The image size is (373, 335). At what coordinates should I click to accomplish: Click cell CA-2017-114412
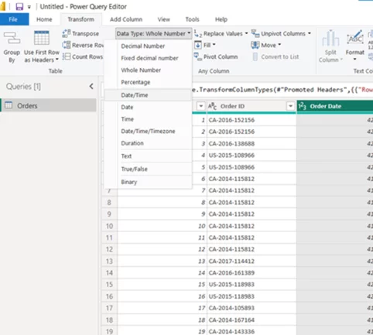click(252, 262)
